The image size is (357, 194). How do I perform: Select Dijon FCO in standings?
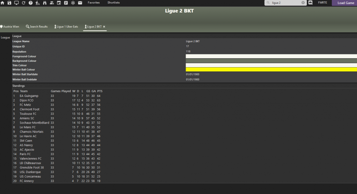click(26, 100)
